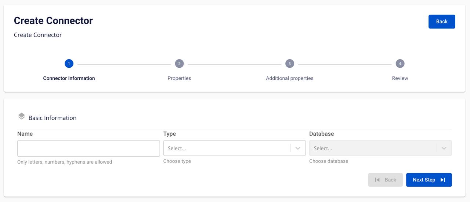Viewport: 470px width, 202px height.
Task: Expand the Type dropdown chevron arrow
Action: (298, 148)
